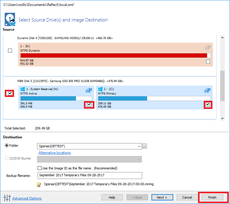Click the scroll down arrow in source list

pyautogui.click(x=222, y=118)
